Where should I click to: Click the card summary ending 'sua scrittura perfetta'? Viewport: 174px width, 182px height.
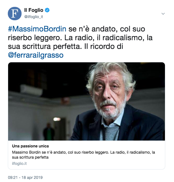[83, 155]
